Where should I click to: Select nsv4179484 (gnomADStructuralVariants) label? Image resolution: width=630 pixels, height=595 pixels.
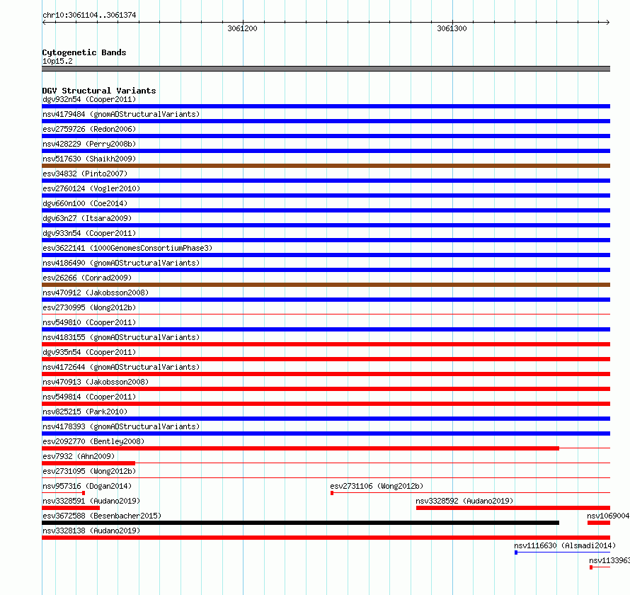121,114
